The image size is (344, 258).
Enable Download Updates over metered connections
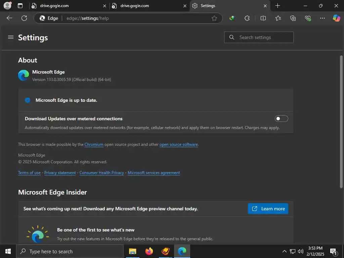click(281, 119)
